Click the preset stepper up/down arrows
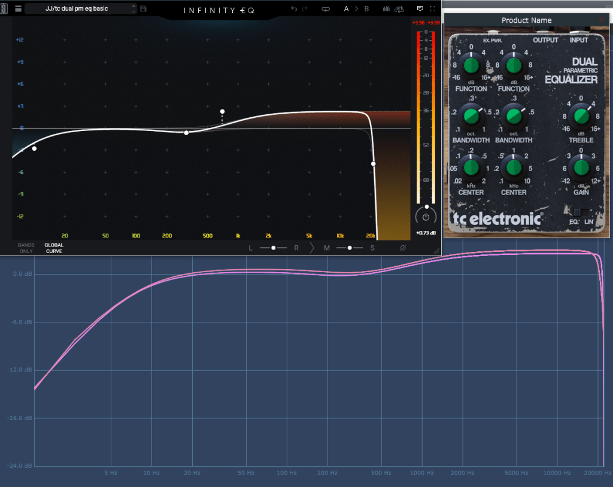The height and width of the screenshot is (487, 613). click(134, 9)
